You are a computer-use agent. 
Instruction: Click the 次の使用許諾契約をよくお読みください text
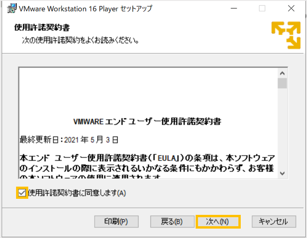(80, 40)
